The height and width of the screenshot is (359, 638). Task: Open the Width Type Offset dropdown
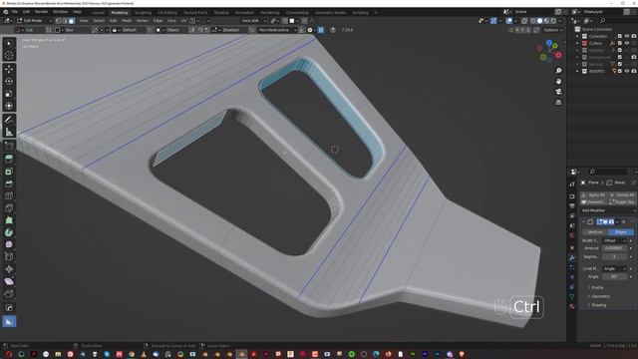[x=615, y=241]
